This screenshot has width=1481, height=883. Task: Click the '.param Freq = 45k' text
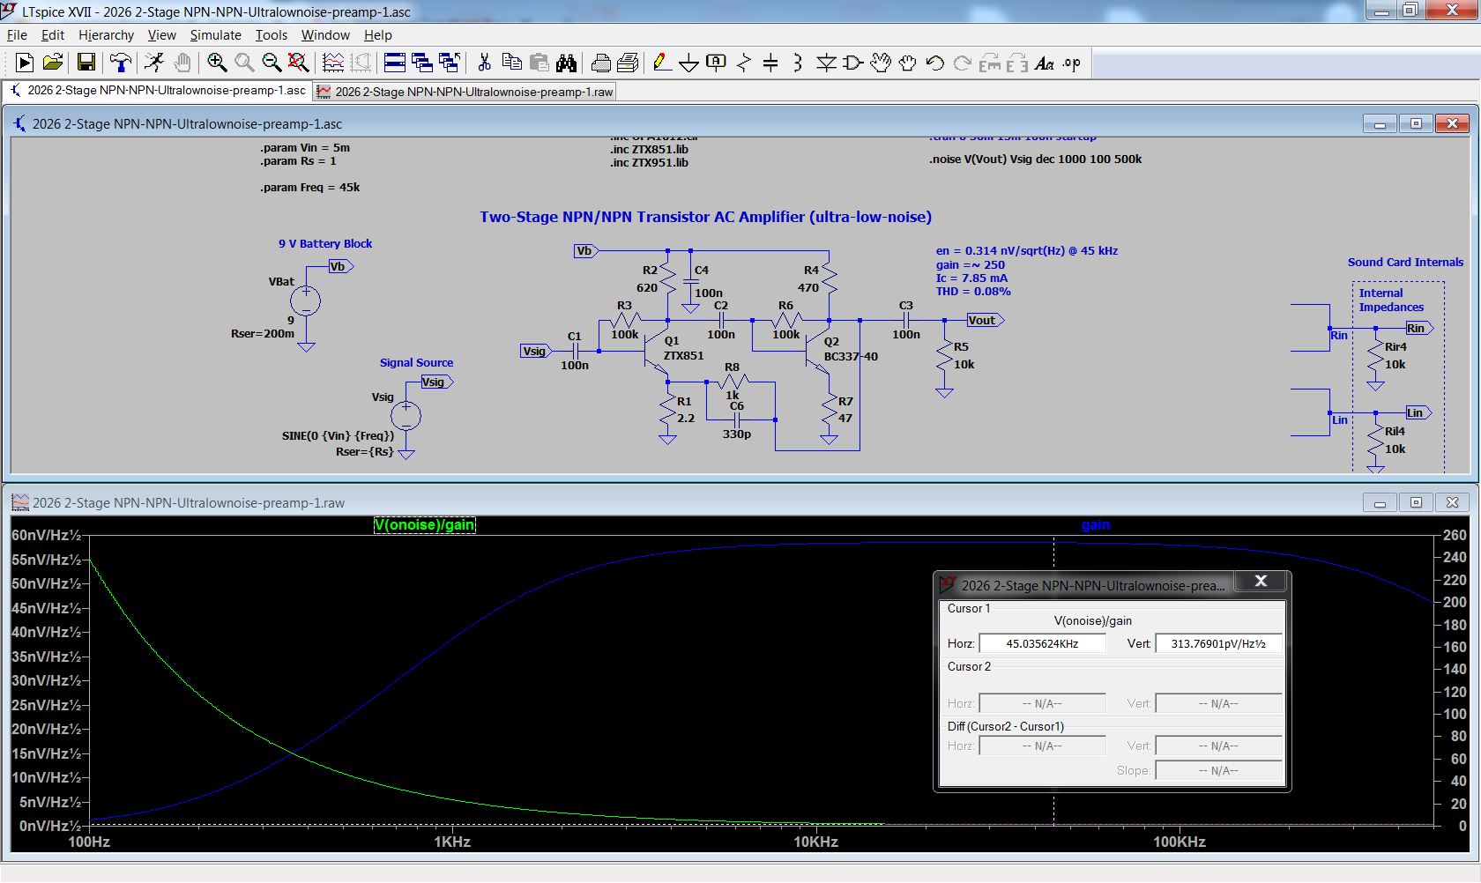309,188
